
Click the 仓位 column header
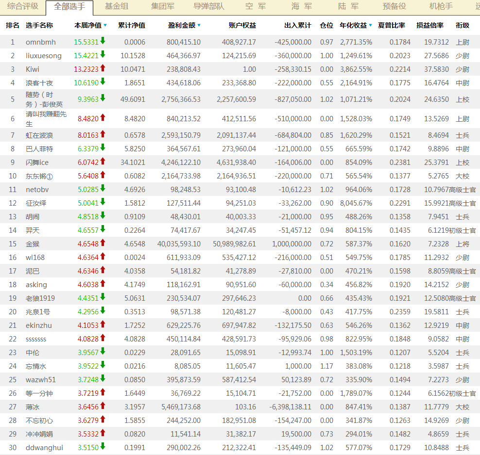tap(326, 25)
